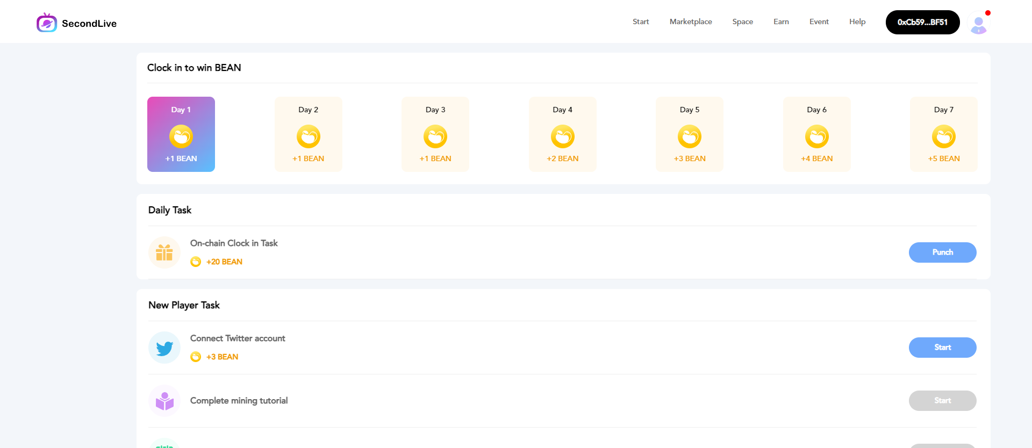Navigate to Earn
Image resolution: width=1032 pixels, height=448 pixels.
781,22
